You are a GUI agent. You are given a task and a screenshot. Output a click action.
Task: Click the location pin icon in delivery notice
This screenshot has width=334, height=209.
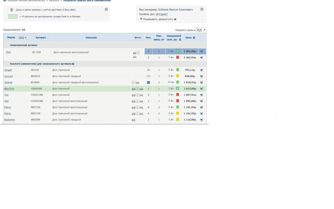12,10
